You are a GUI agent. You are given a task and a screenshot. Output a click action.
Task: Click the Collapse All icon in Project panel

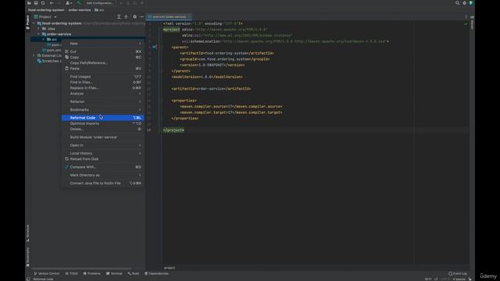126,16
